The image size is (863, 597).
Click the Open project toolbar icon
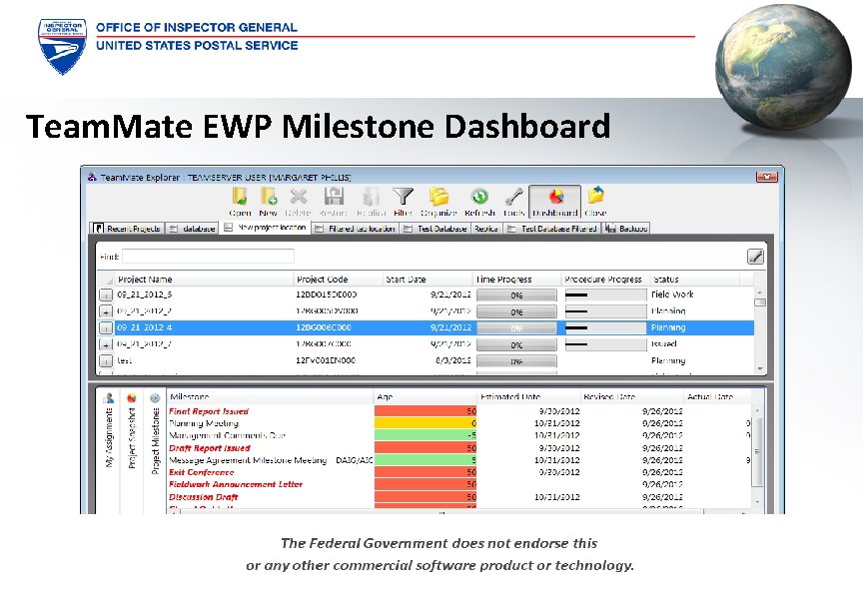pyautogui.click(x=240, y=202)
